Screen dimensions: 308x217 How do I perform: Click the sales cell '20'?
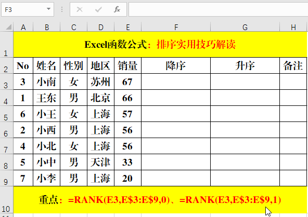[x=128, y=178]
